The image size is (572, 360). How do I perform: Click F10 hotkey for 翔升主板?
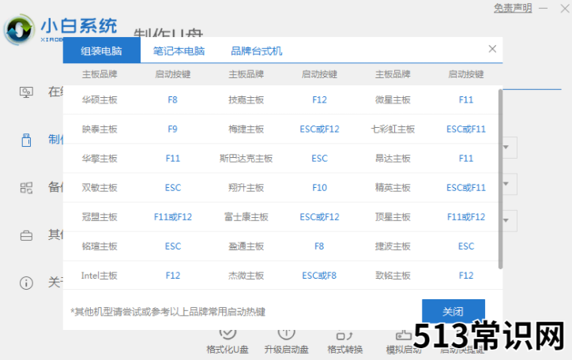coord(319,188)
